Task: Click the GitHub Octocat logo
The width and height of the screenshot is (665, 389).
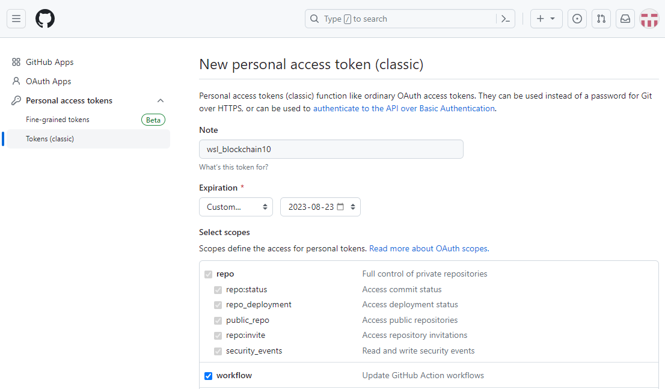Action: [x=45, y=19]
